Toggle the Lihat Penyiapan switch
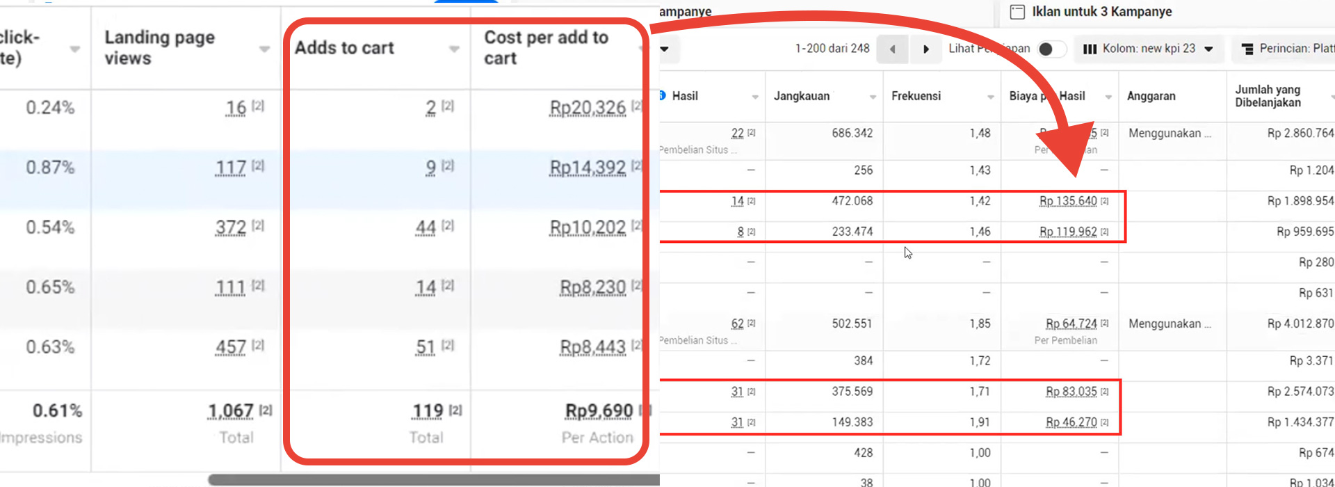 pyautogui.click(x=1051, y=49)
